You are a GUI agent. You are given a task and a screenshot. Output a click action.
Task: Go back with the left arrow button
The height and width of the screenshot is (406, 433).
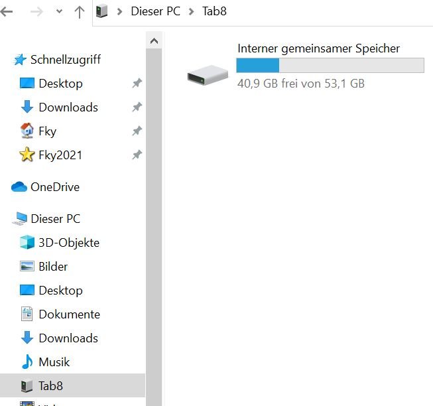tap(7, 11)
